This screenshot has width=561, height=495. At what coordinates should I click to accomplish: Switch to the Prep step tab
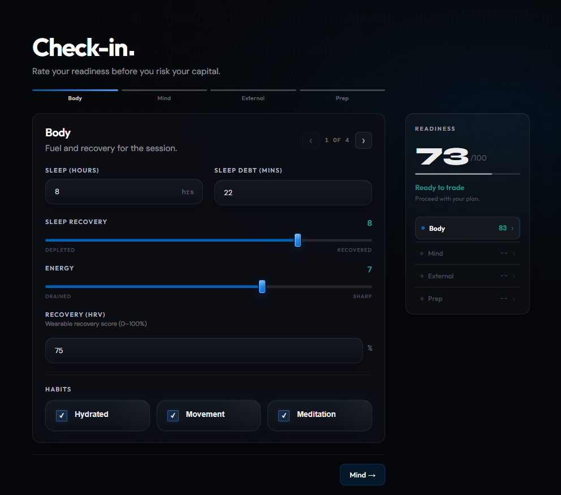coord(342,95)
